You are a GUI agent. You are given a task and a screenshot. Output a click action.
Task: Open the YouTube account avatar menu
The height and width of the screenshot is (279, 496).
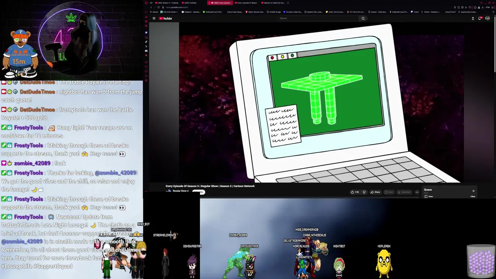[487, 18]
